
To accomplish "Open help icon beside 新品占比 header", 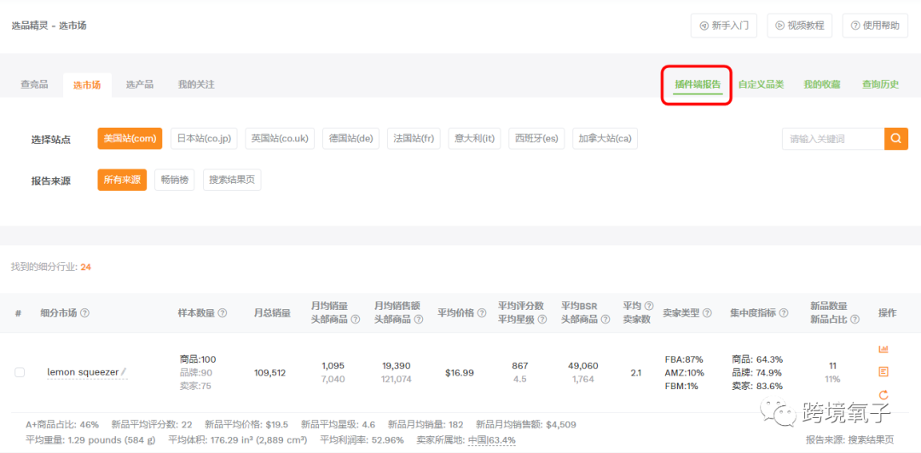I will coord(854,320).
